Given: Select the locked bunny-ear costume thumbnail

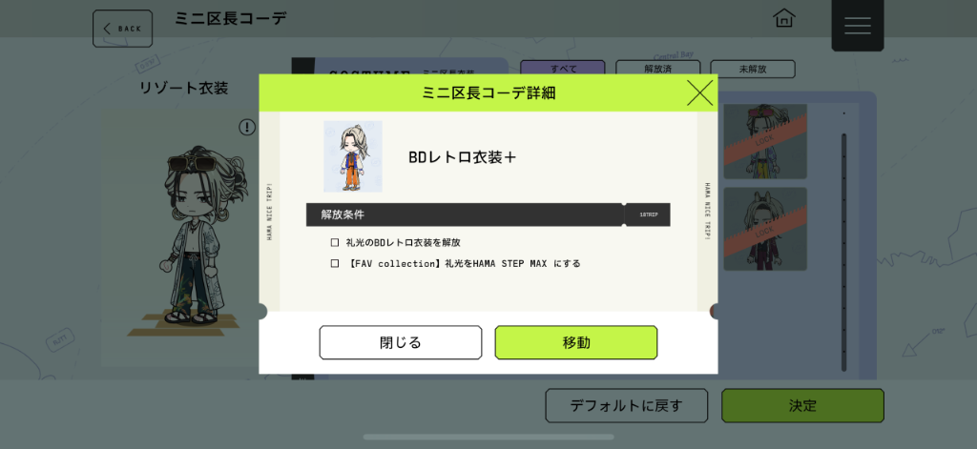Looking at the screenshot, I should click(x=765, y=229).
